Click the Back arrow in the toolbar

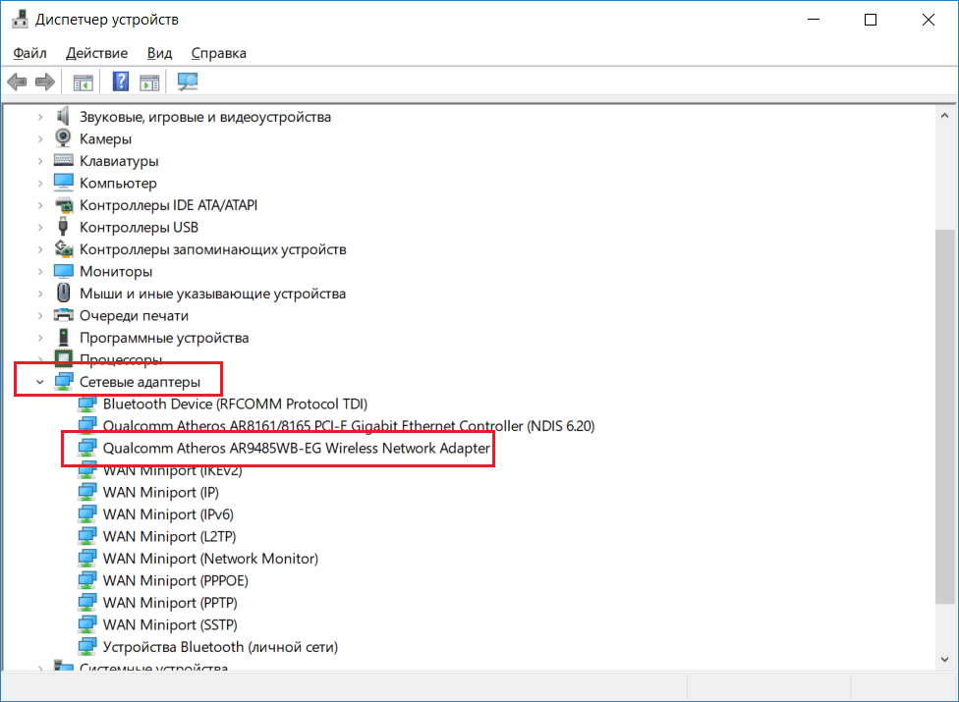(17, 81)
